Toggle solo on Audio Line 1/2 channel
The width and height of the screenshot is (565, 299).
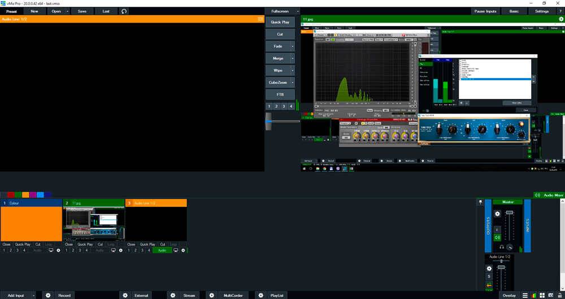tap(489, 276)
